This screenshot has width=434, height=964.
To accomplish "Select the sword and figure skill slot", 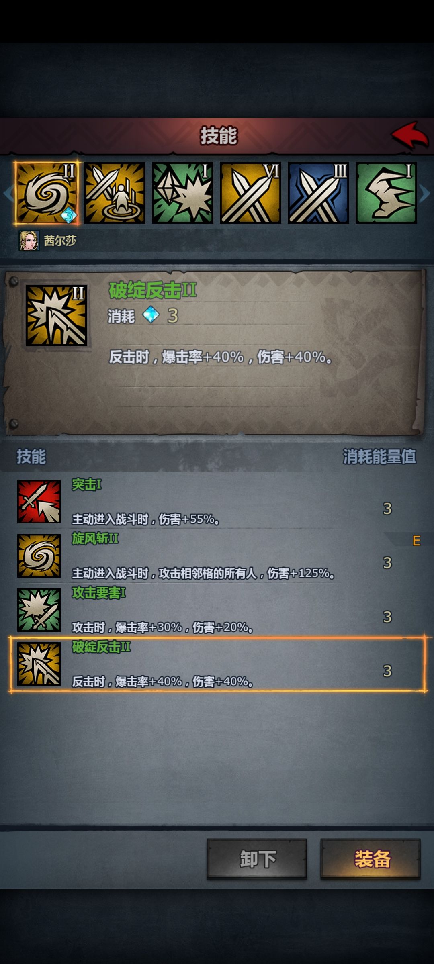I will (x=115, y=193).
